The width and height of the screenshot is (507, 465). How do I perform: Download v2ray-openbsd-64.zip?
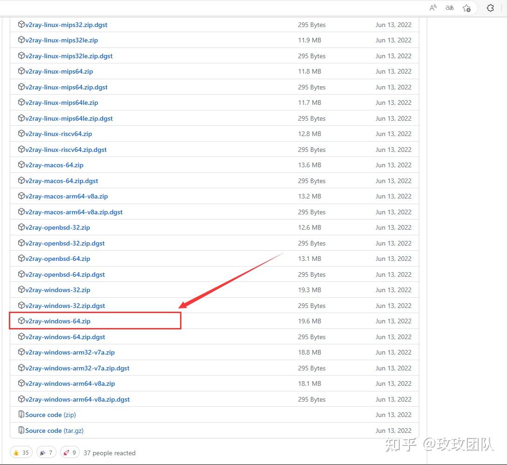coord(57,259)
